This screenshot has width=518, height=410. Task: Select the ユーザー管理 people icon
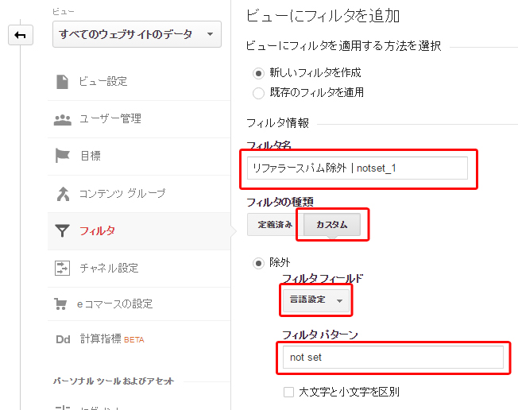coord(63,120)
